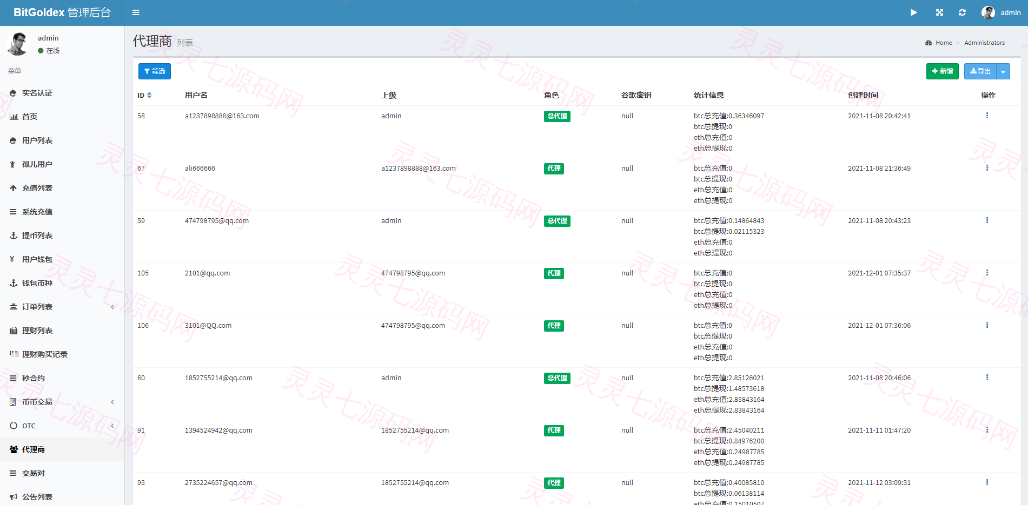This screenshot has height=505, width=1028.
Task: Click the play icon in top bar
Action: pyautogui.click(x=914, y=12)
